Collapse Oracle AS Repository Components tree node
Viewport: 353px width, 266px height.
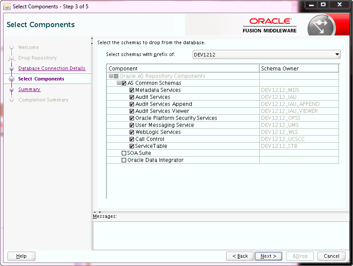click(111, 76)
